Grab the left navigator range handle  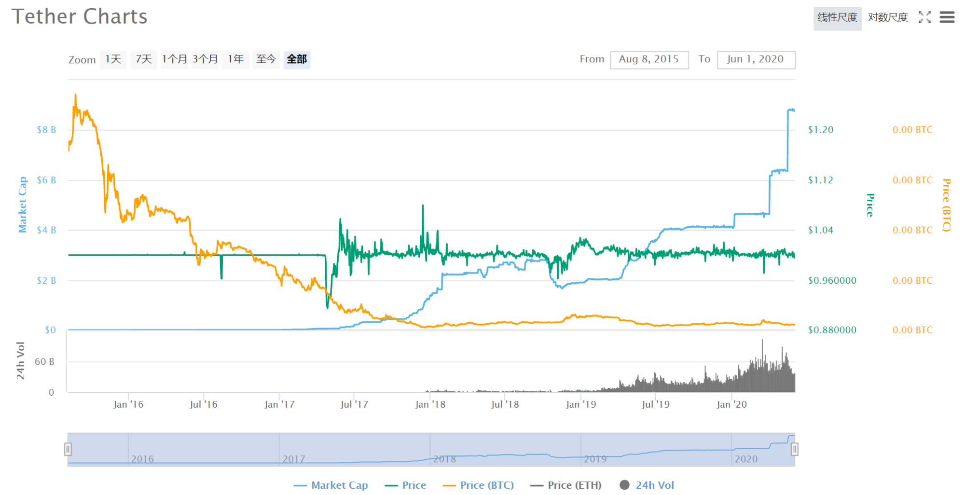coord(68,450)
